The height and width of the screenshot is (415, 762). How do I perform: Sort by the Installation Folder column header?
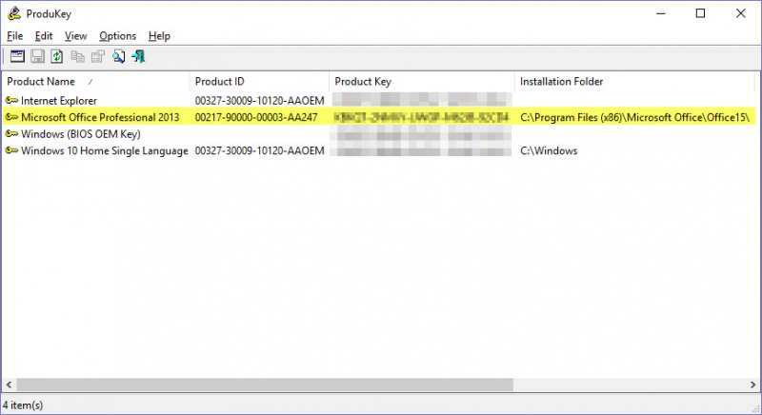(x=634, y=82)
